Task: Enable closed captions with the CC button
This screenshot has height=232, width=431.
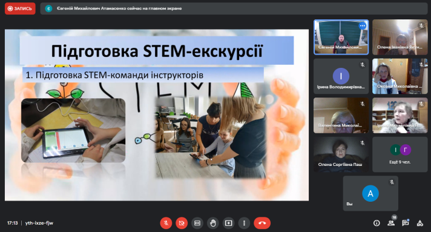Action: point(197,223)
